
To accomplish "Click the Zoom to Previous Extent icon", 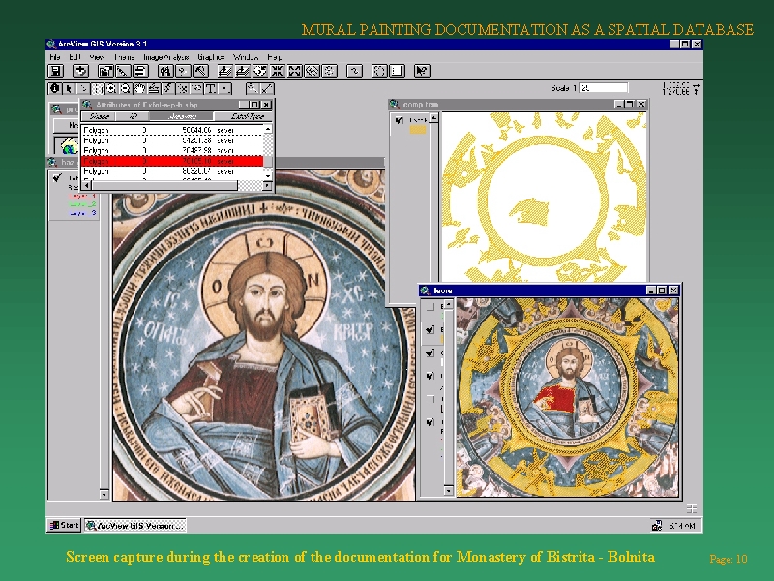I will pos(312,72).
